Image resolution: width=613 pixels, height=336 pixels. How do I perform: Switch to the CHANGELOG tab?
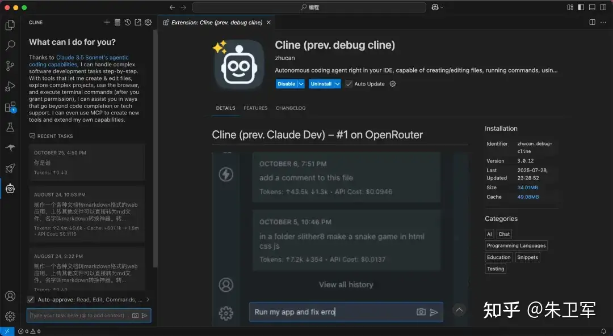pyautogui.click(x=291, y=108)
